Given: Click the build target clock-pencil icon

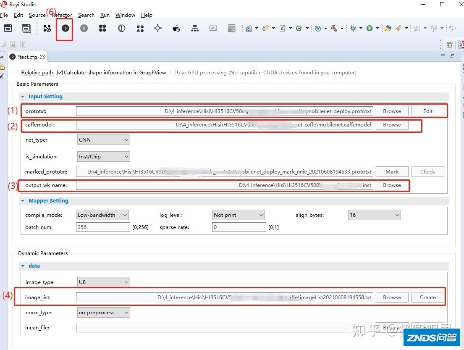Looking at the screenshot, I should tap(318, 29).
